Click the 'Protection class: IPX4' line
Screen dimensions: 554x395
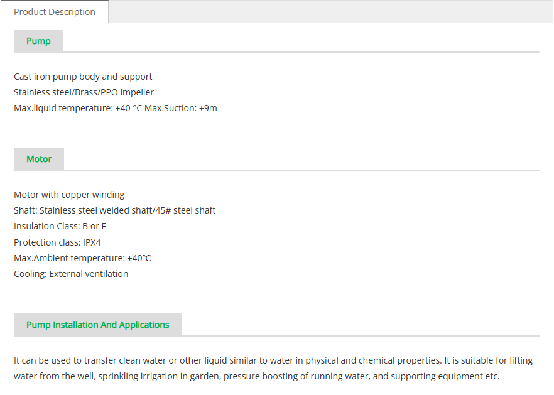(57, 242)
